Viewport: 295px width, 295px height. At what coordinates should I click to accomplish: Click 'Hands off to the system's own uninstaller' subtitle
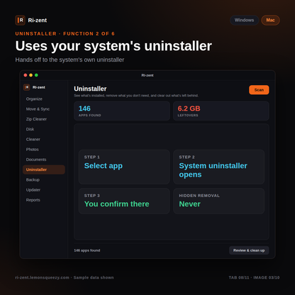pos(69,60)
